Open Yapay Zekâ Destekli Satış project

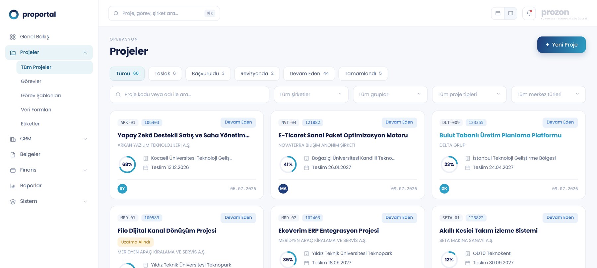(x=183, y=135)
